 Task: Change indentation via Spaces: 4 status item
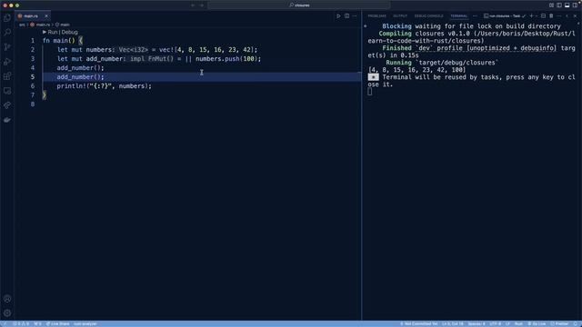tap(477, 324)
